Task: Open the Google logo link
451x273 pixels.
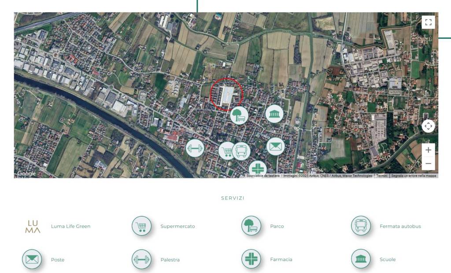Action: coord(26,173)
